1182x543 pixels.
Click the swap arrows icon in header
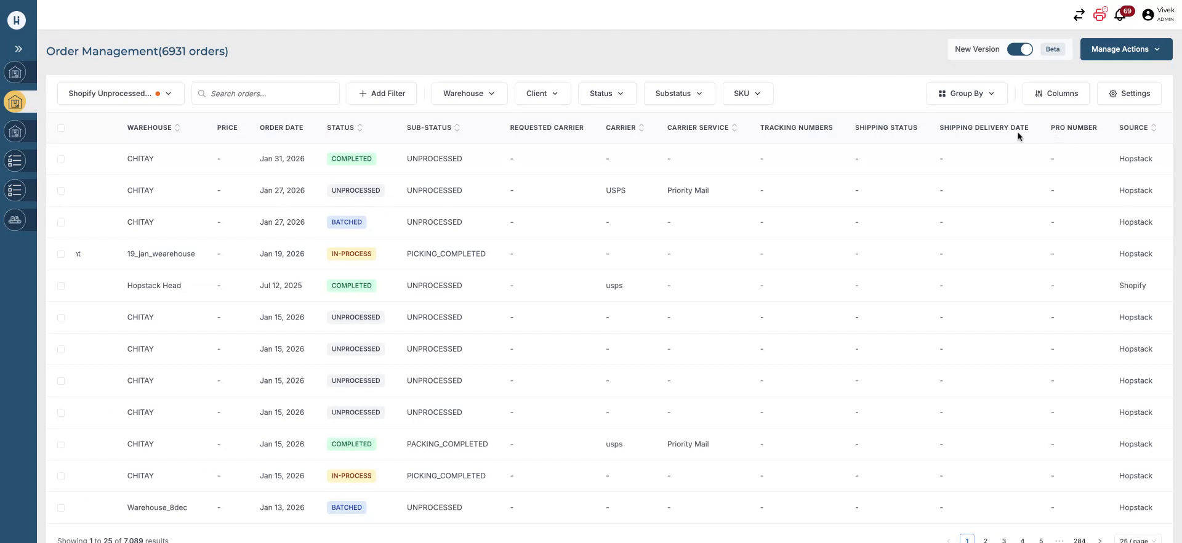click(x=1079, y=15)
